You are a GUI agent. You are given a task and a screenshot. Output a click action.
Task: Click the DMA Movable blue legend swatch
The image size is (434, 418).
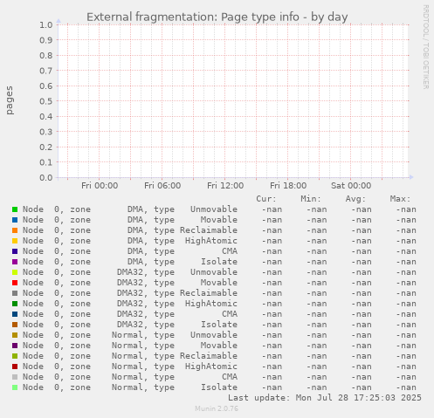[x=15, y=220]
